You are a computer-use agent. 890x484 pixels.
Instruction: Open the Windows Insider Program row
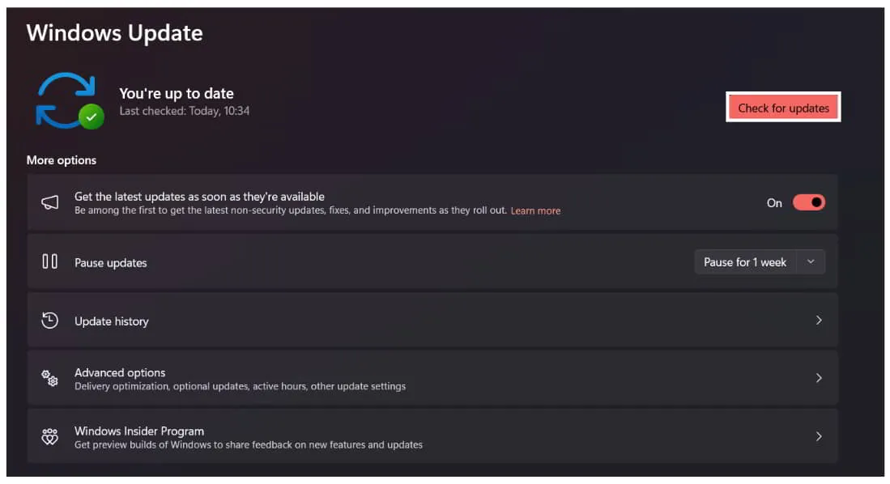tap(405, 436)
